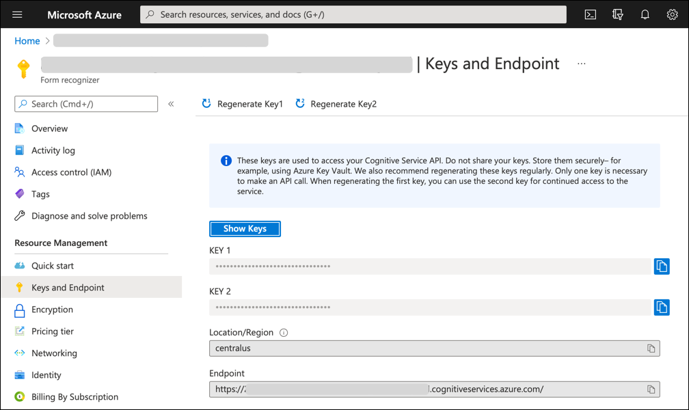Open the notifications bell

pyautogui.click(x=645, y=14)
